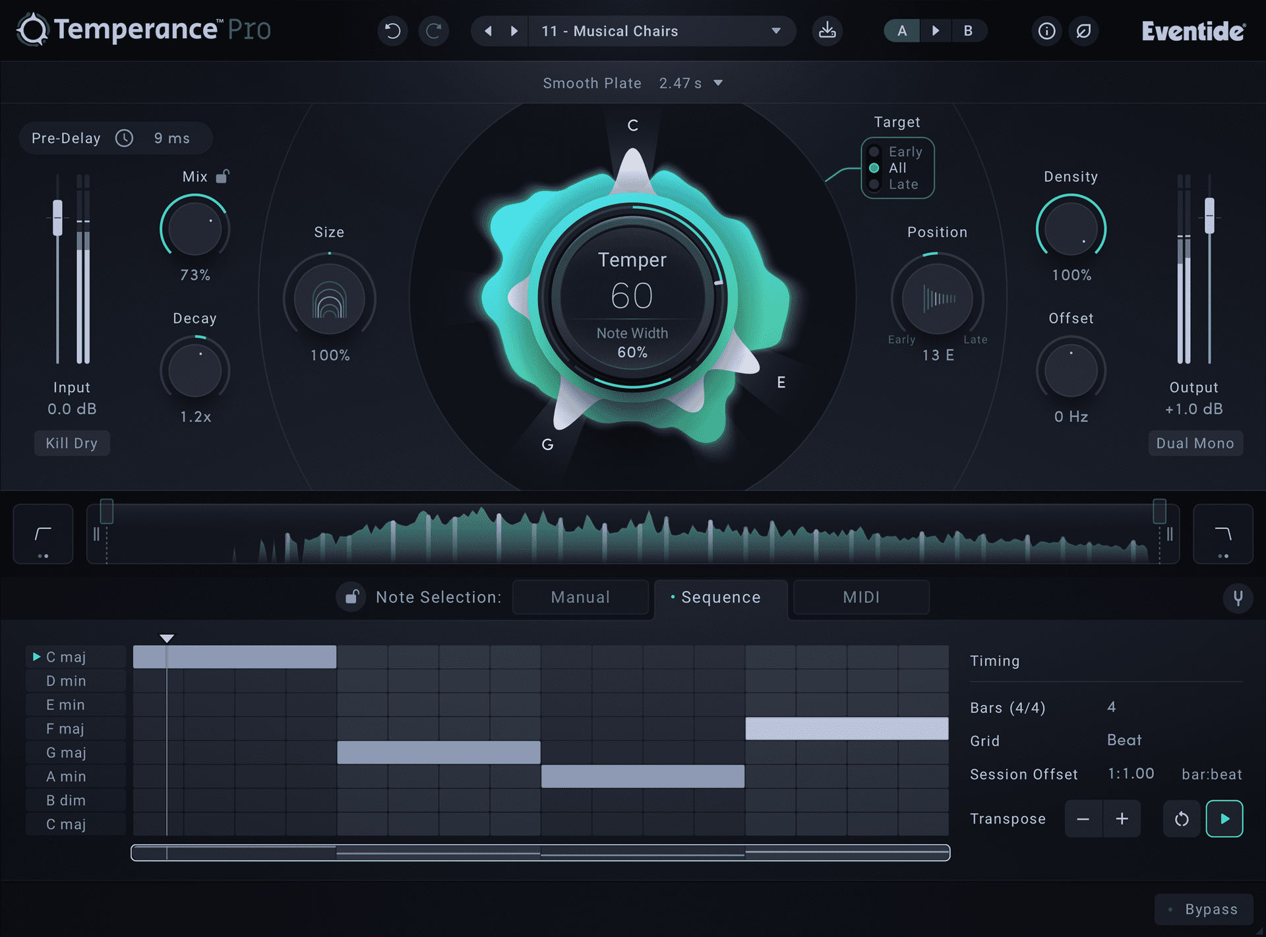Viewport: 1266px width, 937px height.
Task: Click the leaf-shaped icon beside info
Action: pyautogui.click(x=1083, y=31)
